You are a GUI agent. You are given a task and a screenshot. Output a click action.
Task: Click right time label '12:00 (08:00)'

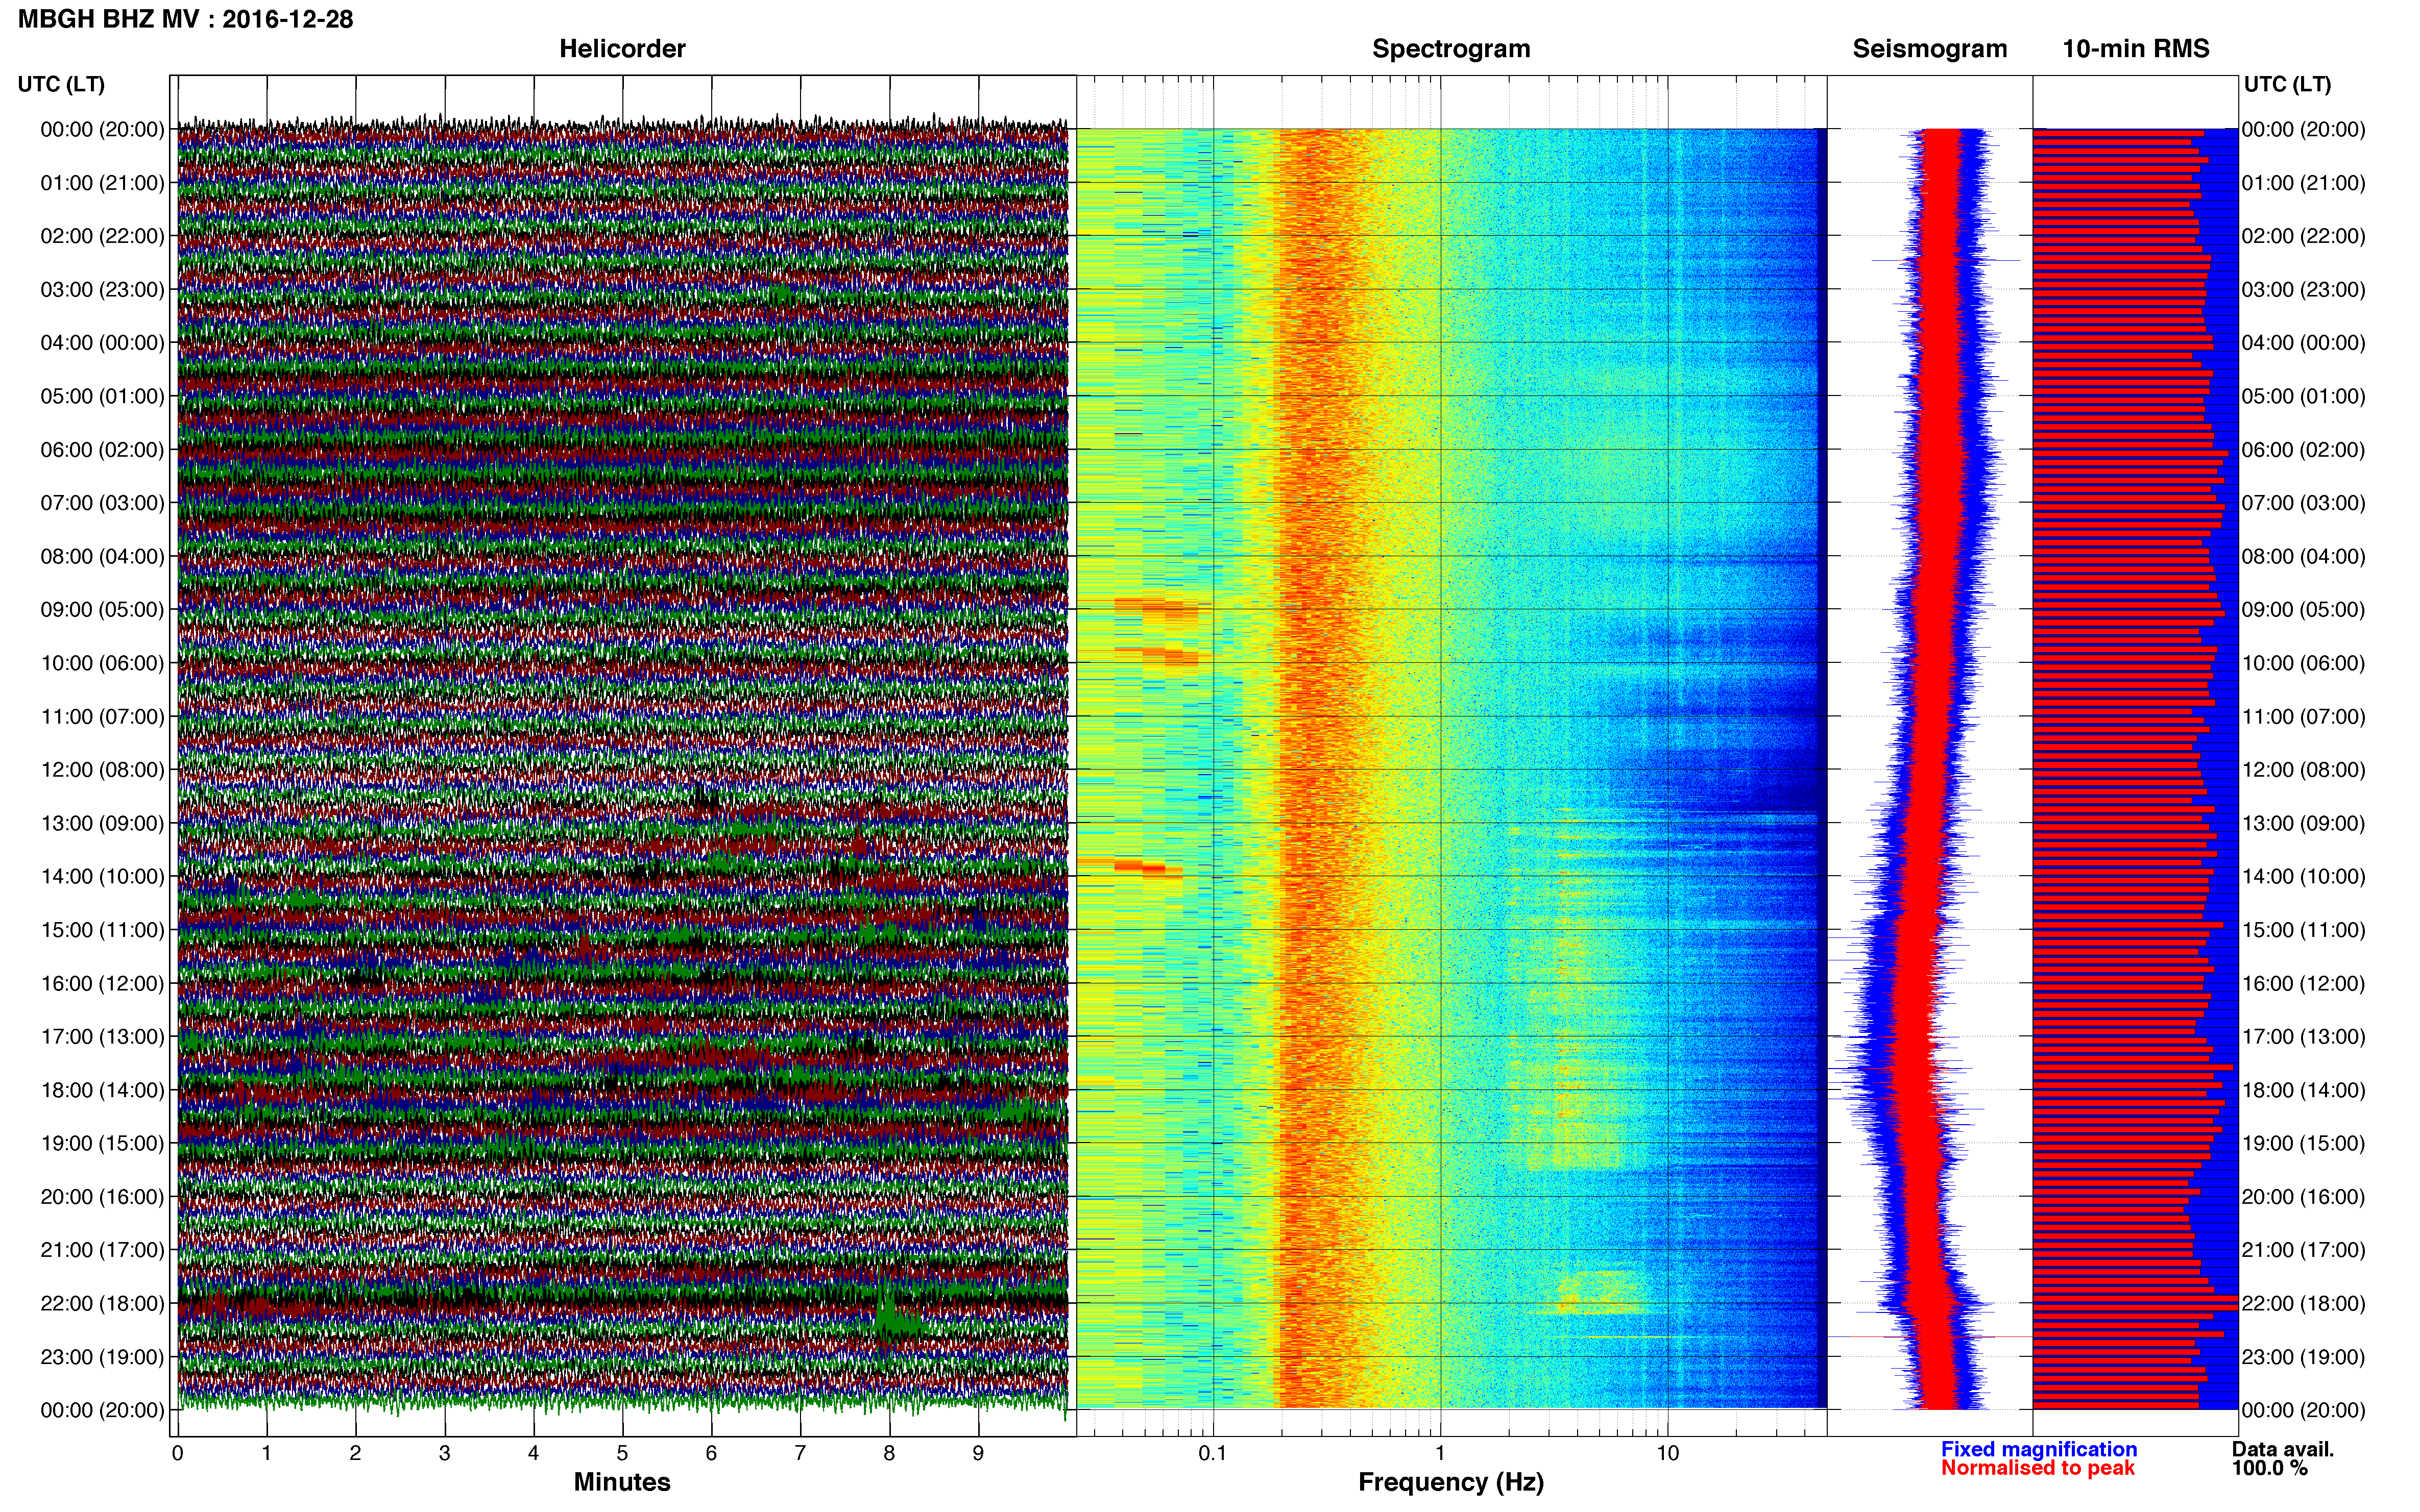tap(2304, 770)
